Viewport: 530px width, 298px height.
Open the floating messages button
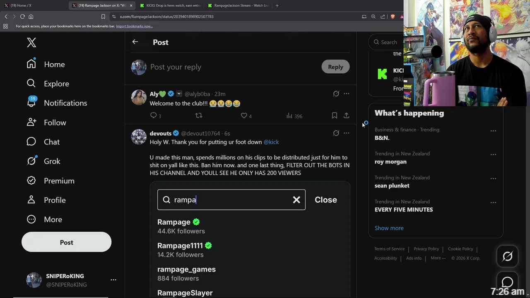click(x=507, y=283)
